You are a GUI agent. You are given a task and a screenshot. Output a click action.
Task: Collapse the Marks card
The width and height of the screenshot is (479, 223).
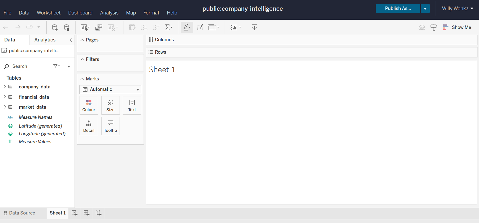tap(82, 79)
